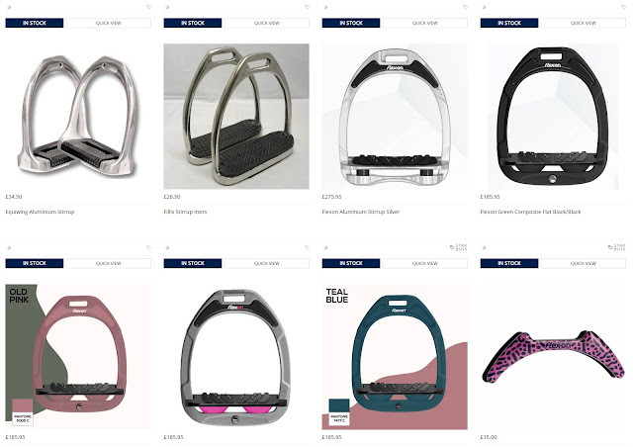This screenshot has width=633, height=447.
Task: Open Quick View for Fillis Stirrup Irons
Action: [x=266, y=23]
